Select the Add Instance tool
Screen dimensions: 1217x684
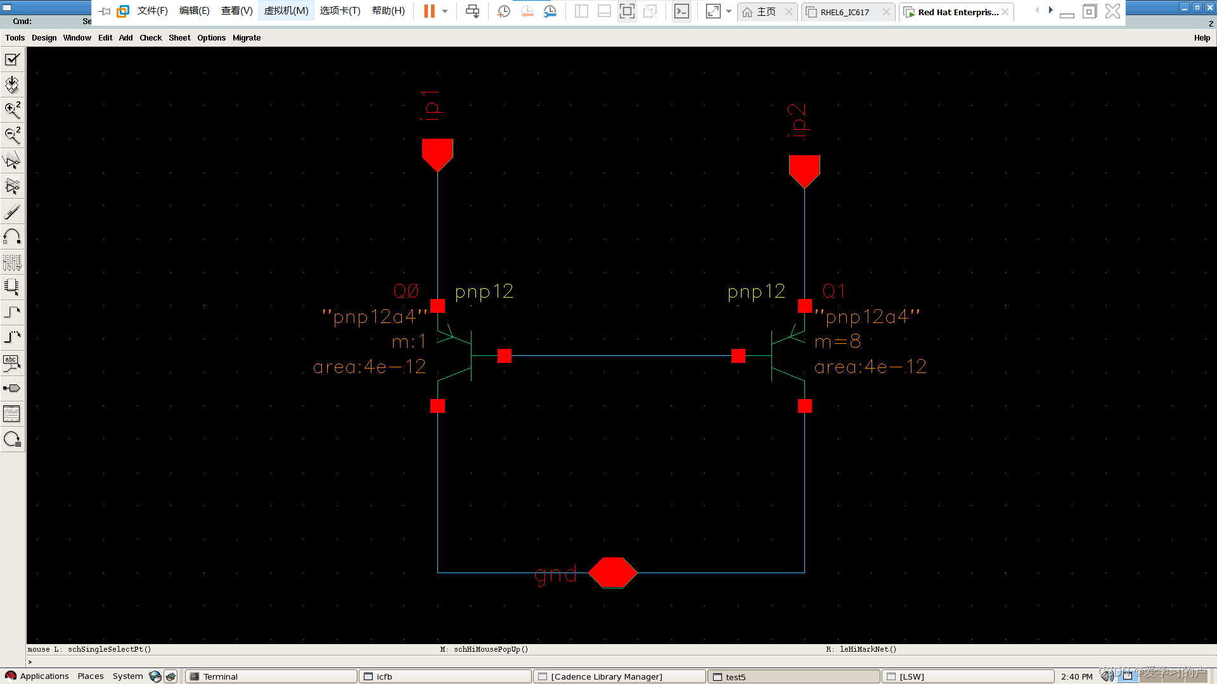coord(12,287)
